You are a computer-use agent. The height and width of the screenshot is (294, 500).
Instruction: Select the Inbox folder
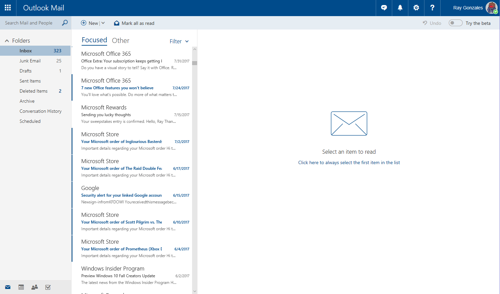point(35,51)
